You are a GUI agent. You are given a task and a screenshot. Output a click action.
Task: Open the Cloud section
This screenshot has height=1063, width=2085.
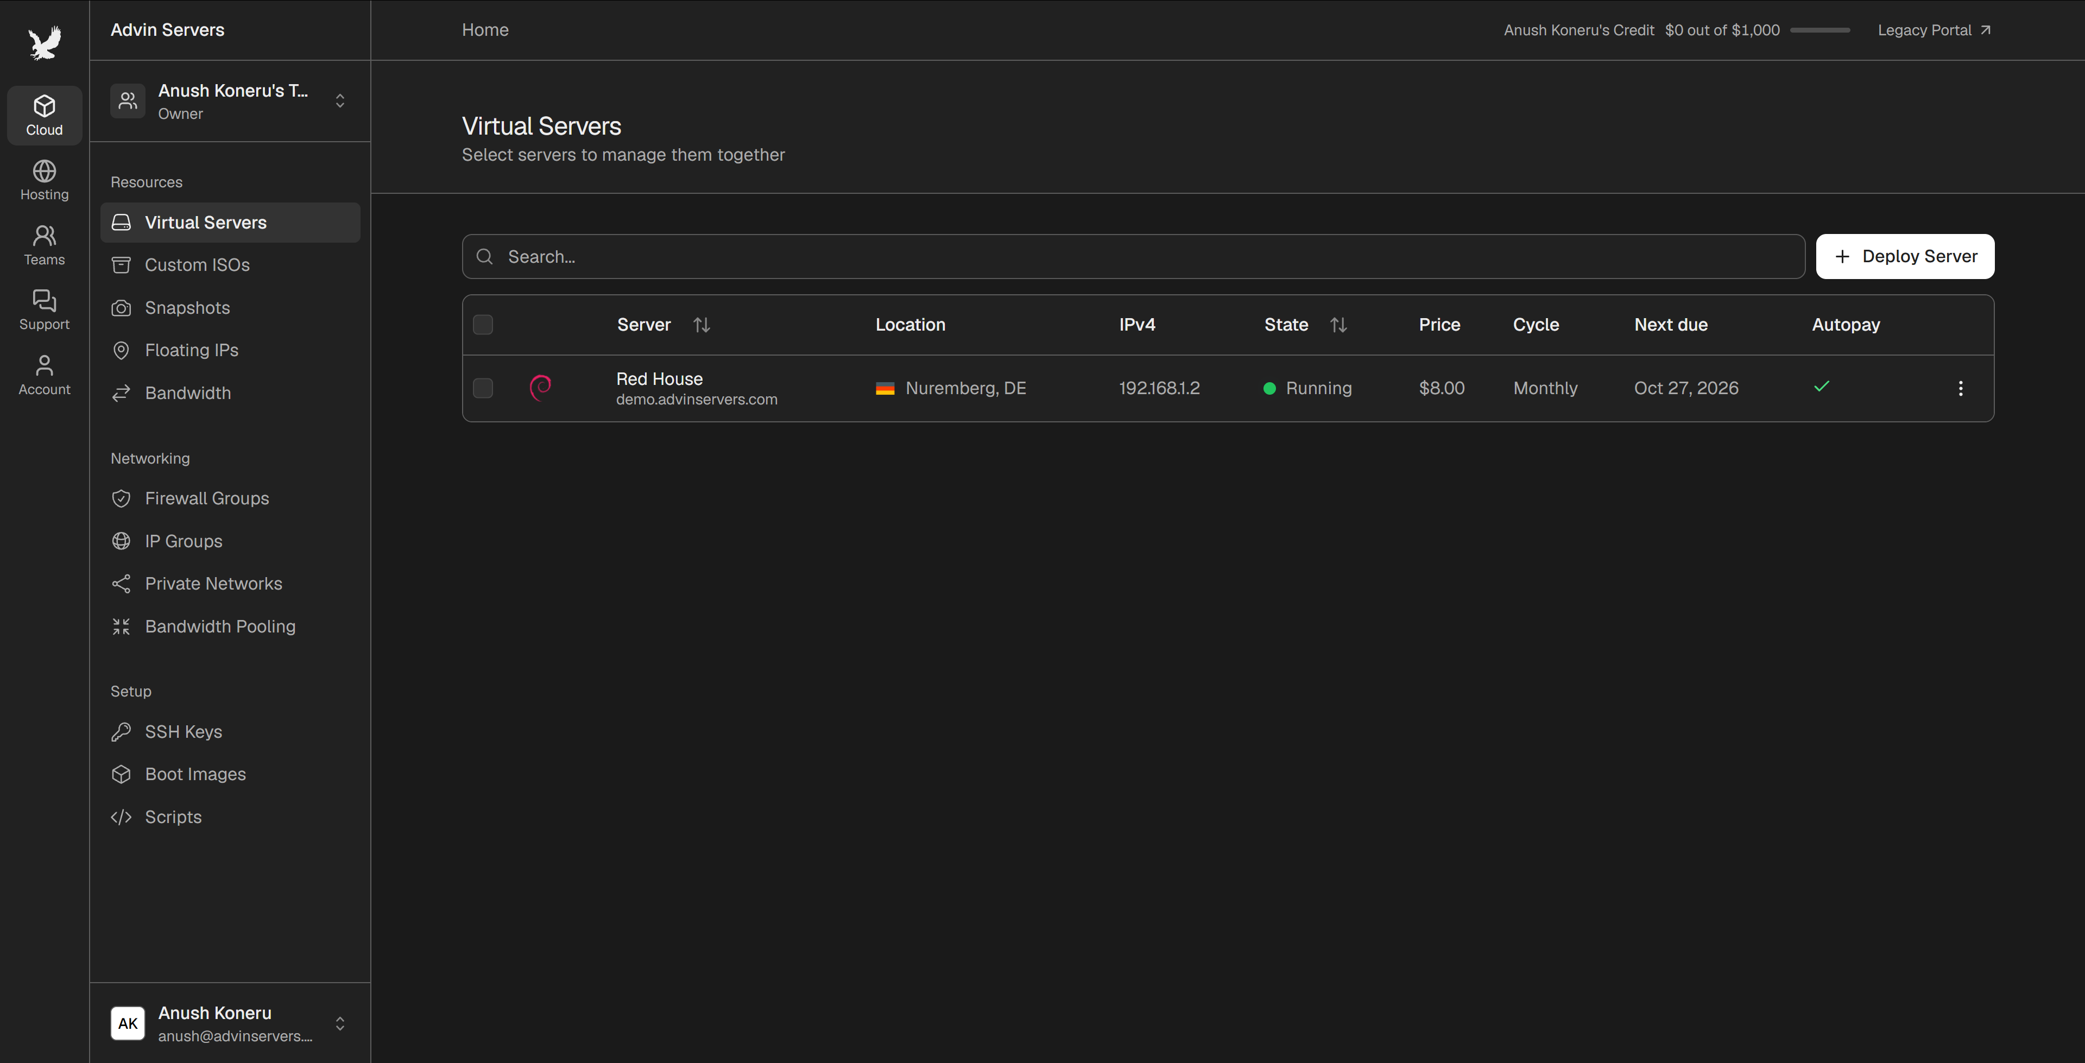tap(45, 116)
